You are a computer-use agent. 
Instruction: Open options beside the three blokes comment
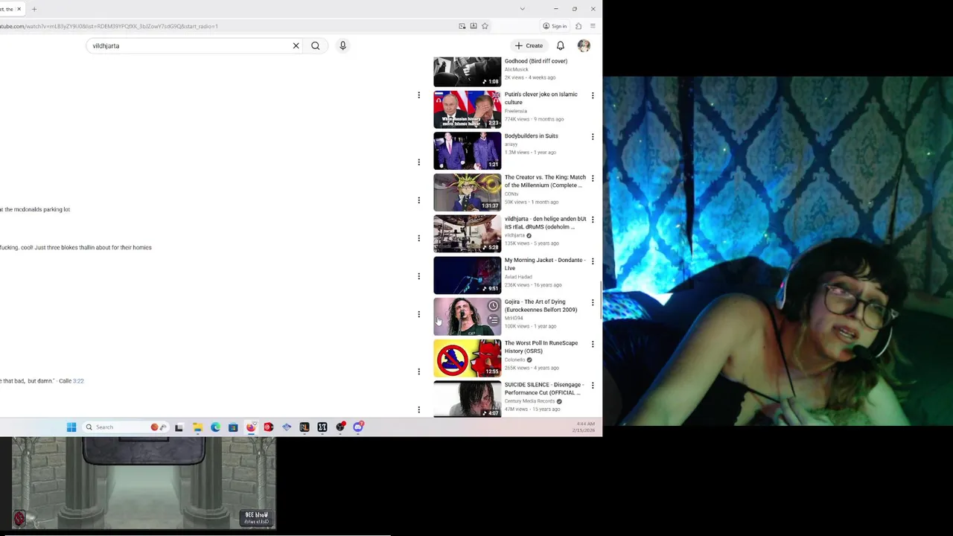tap(418, 238)
